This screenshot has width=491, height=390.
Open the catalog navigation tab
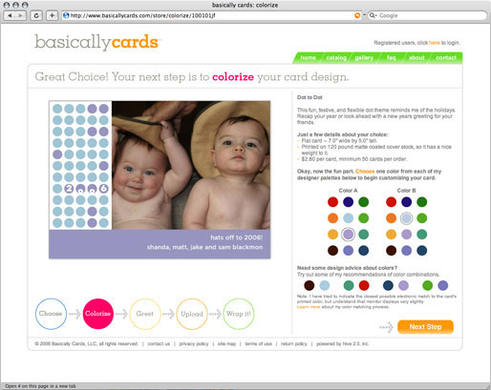[336, 58]
